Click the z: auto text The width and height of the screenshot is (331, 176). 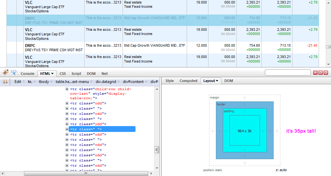click(x=281, y=170)
